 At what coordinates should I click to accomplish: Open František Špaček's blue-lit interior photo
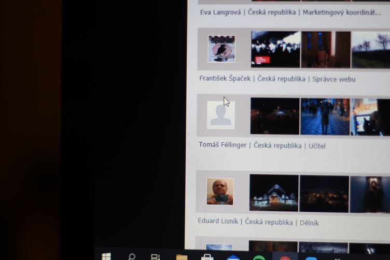point(326,49)
